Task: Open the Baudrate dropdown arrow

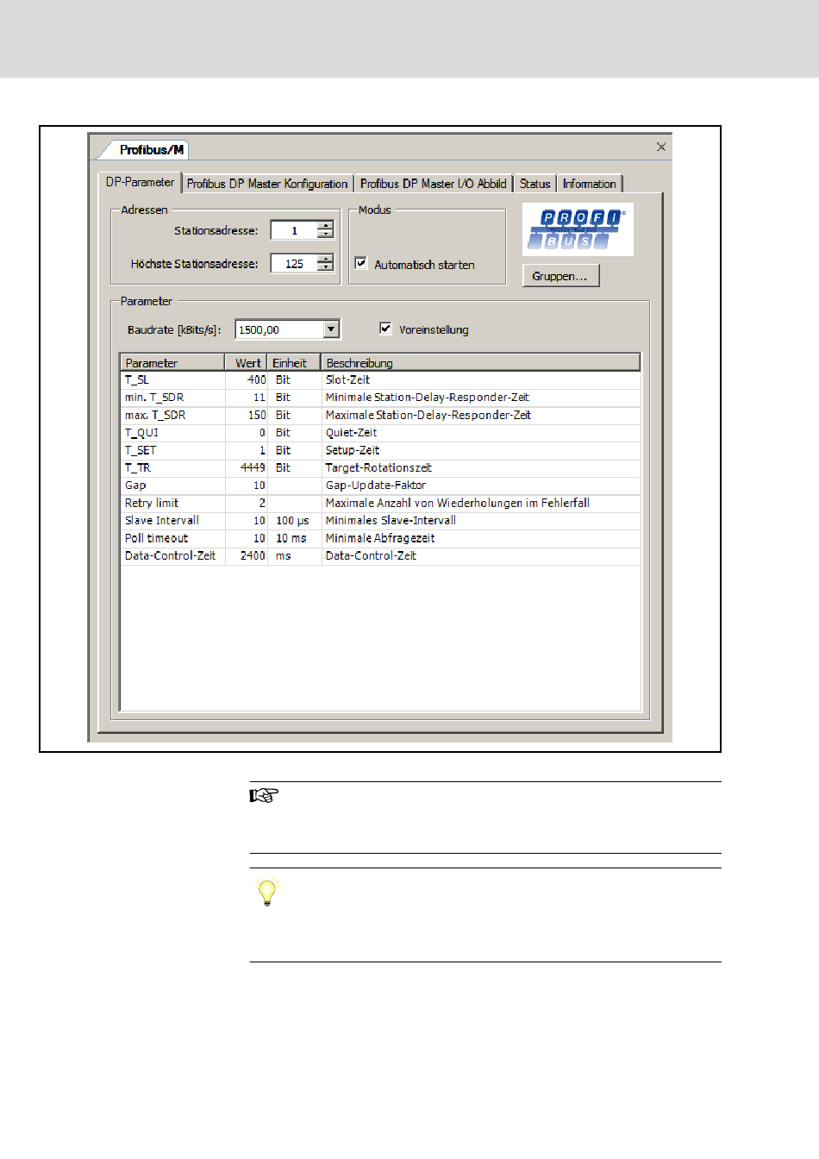Action: [332, 329]
